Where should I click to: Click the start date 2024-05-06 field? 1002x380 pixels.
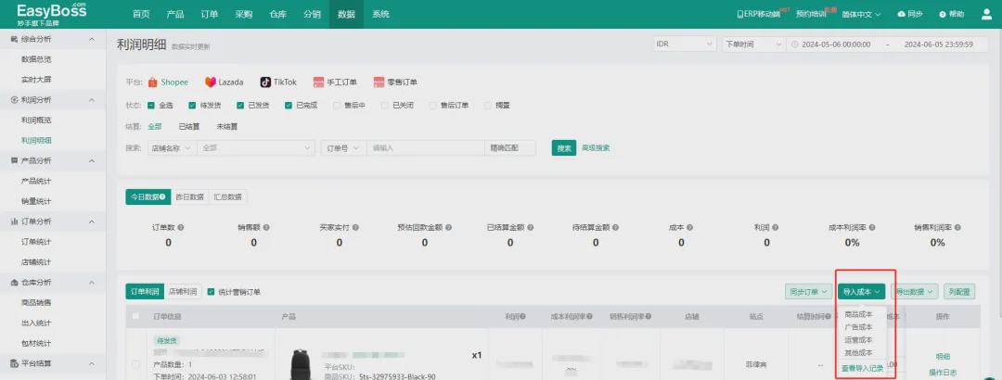[x=836, y=44]
